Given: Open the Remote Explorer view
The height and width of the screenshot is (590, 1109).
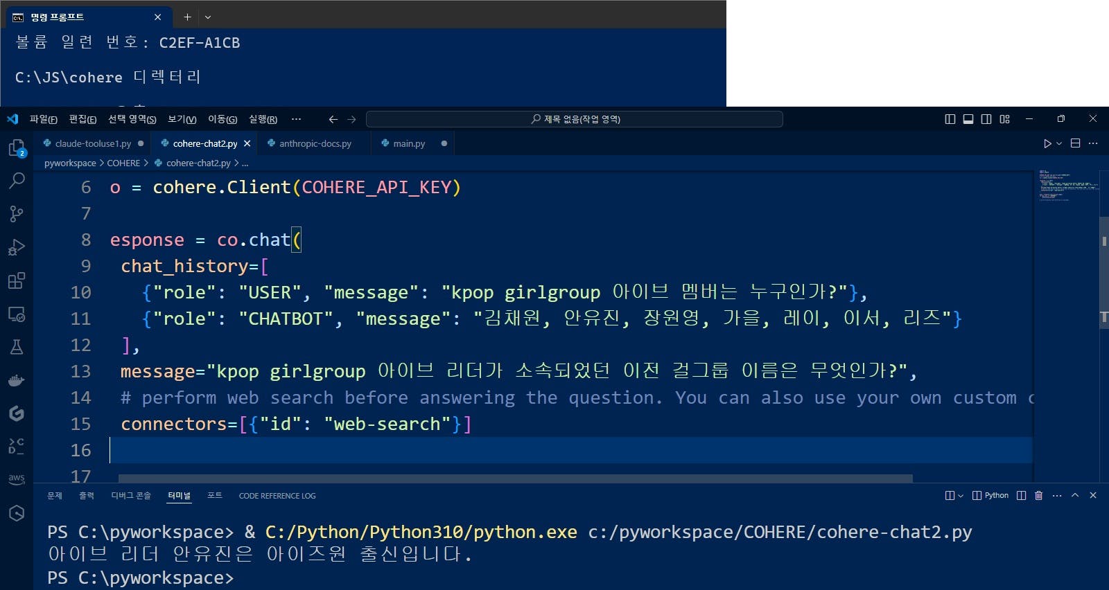Looking at the screenshot, I should [x=17, y=314].
